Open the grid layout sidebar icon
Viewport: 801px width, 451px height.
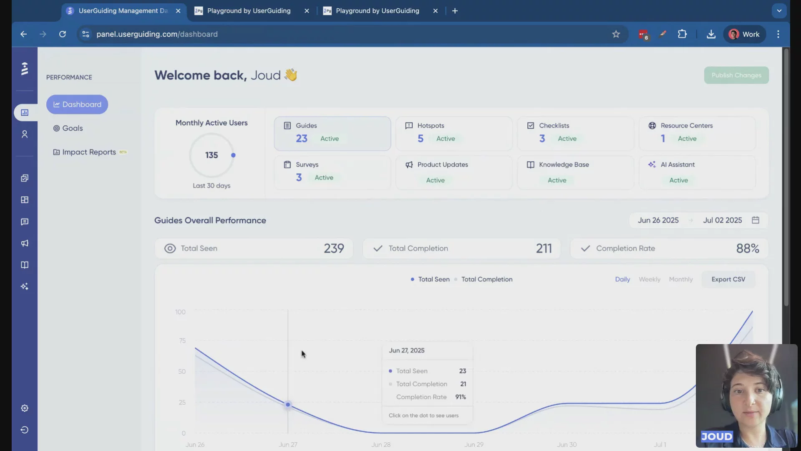tap(25, 200)
